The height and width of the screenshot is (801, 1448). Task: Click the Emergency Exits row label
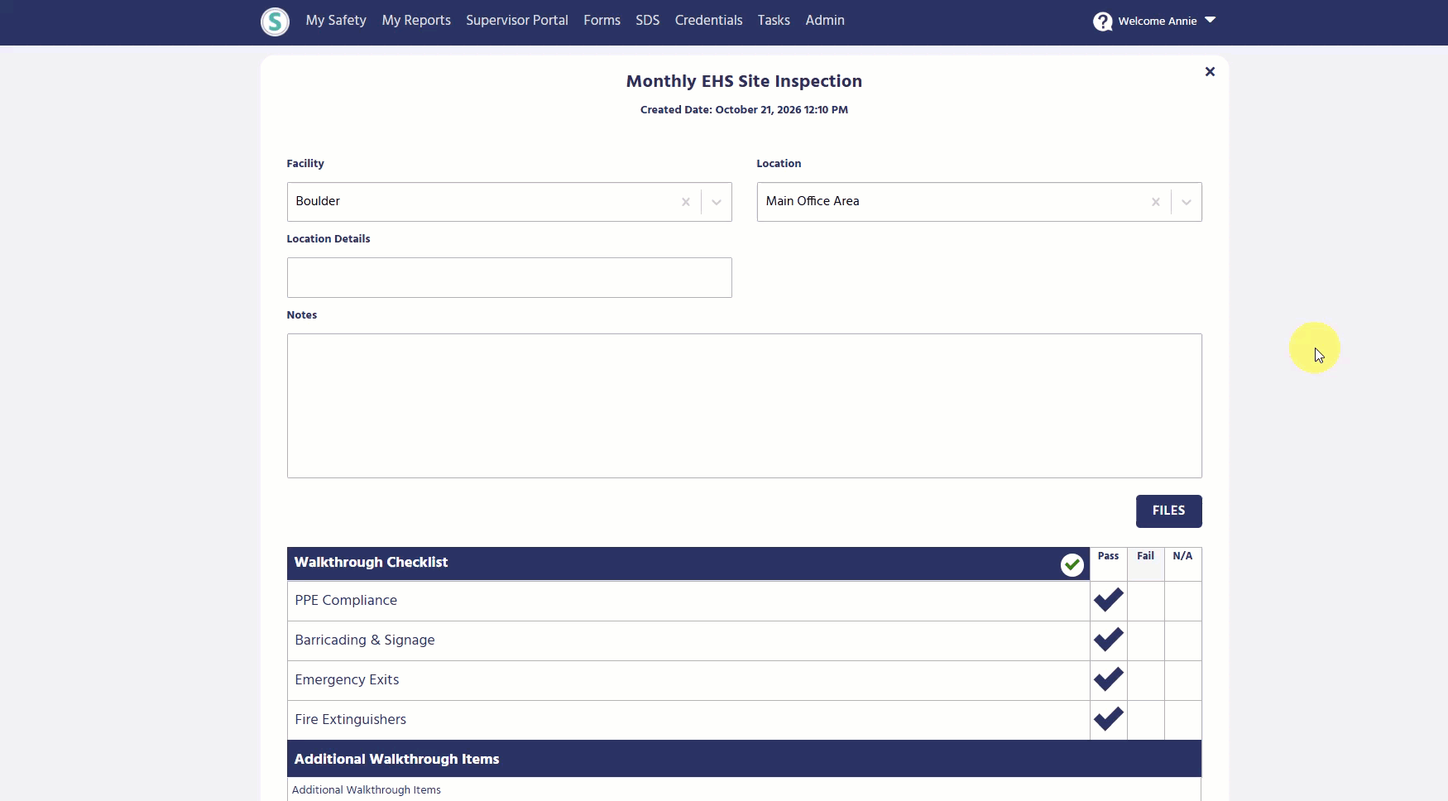347,680
